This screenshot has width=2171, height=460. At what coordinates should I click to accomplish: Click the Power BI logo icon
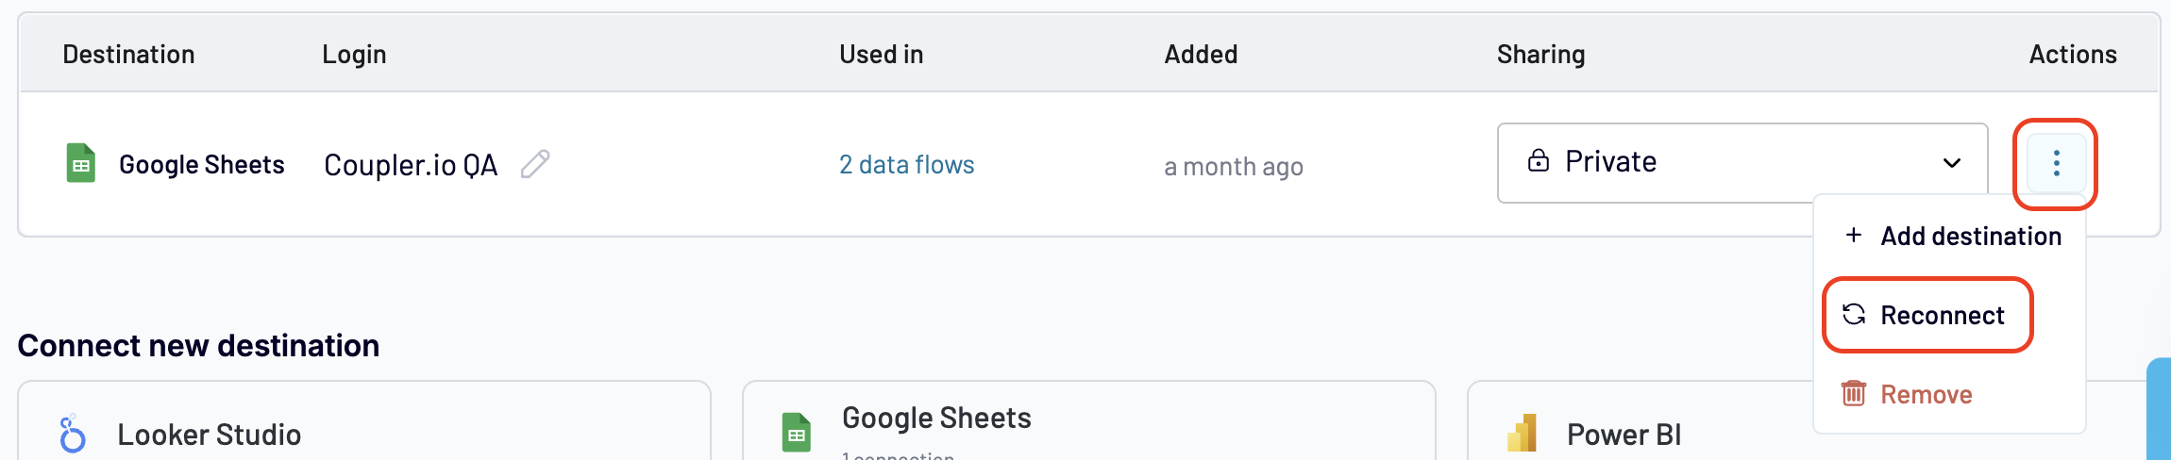[x=1523, y=434]
